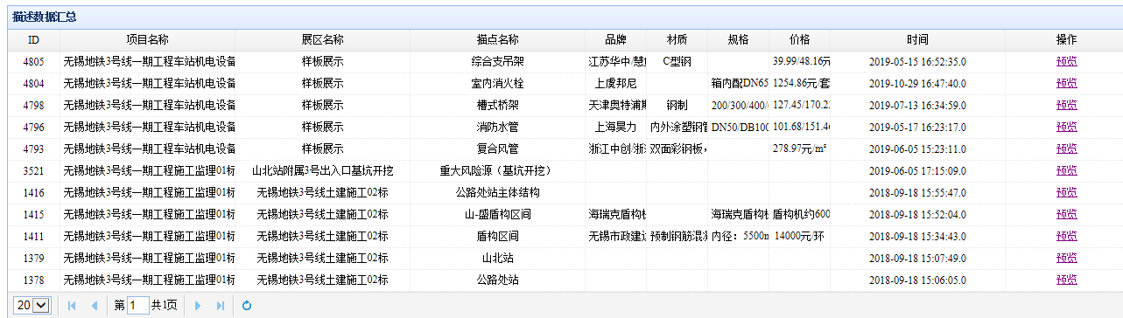Click the 价格 column header

click(799, 40)
